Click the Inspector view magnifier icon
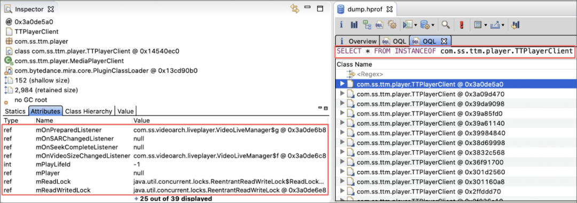This screenshot has height=203, width=577. tap(8, 9)
